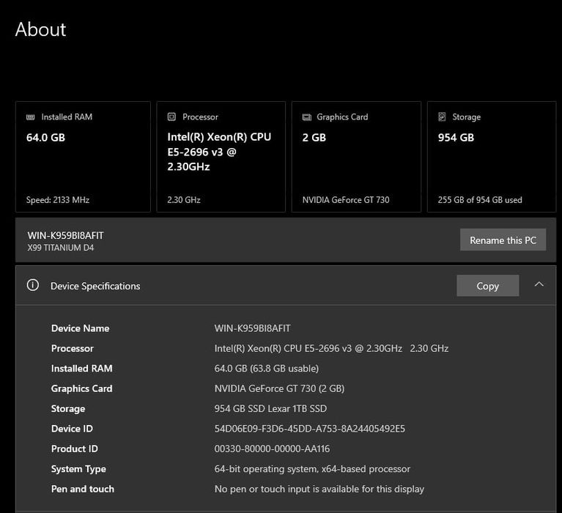Viewport: 562px width, 513px height.
Task: Click the X99 TITANIUM D4 model text
Action: click(x=61, y=248)
